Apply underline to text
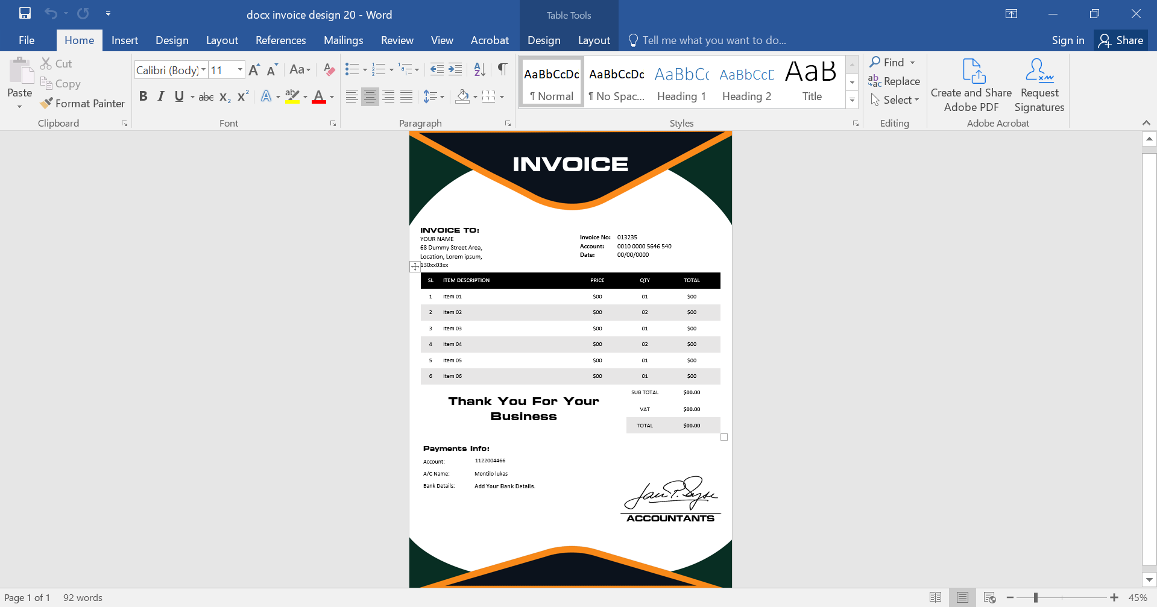 point(178,96)
